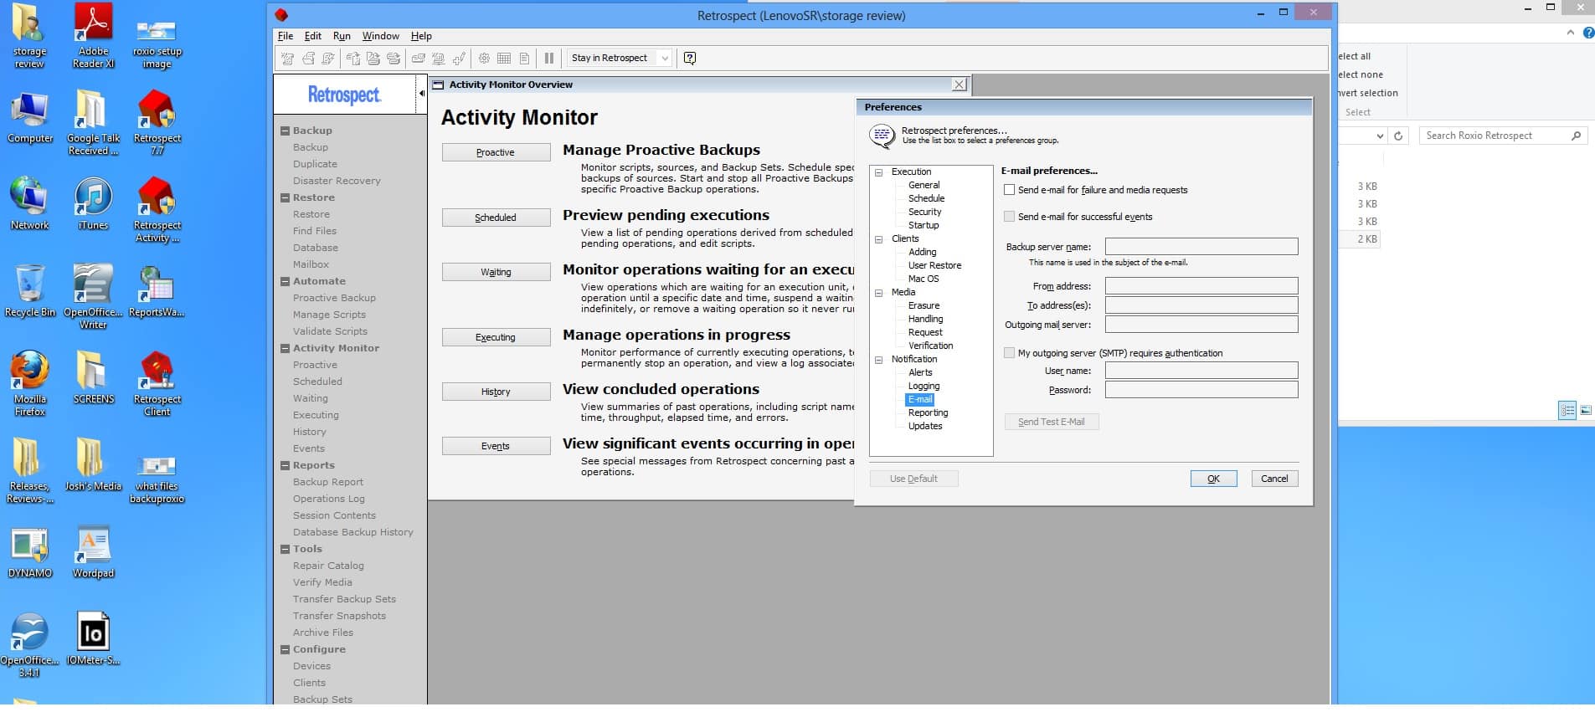The image size is (1595, 712).
Task: Select the Retrospect Client desktop shortcut
Action: point(157,383)
